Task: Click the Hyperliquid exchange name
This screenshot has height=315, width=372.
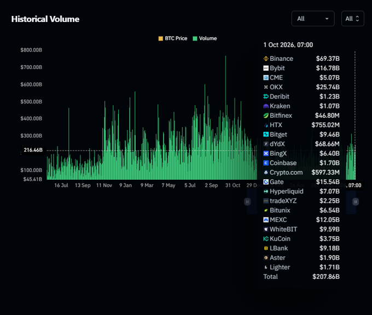Action: 287,192
